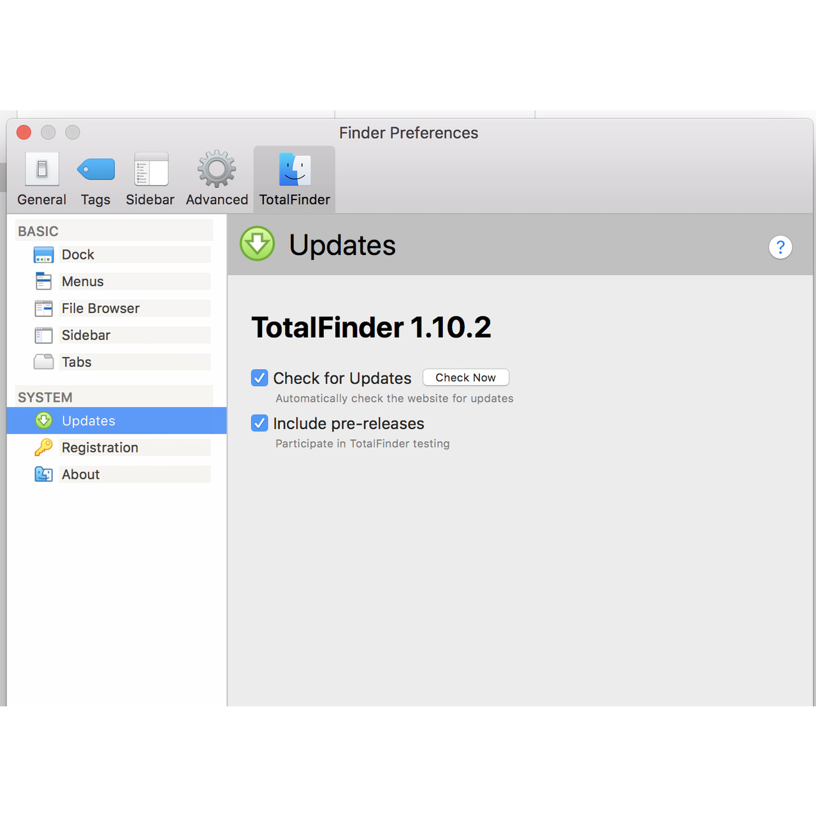Select the Sidebar row label in BASIC
The width and height of the screenshot is (816, 816).
pyautogui.click(x=86, y=335)
